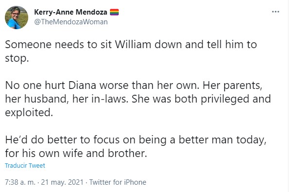Image resolution: width=289 pixels, height=192 pixels.
Task: Click Kerry-Anne Mendoza's profile picture
Action: tap(17, 17)
